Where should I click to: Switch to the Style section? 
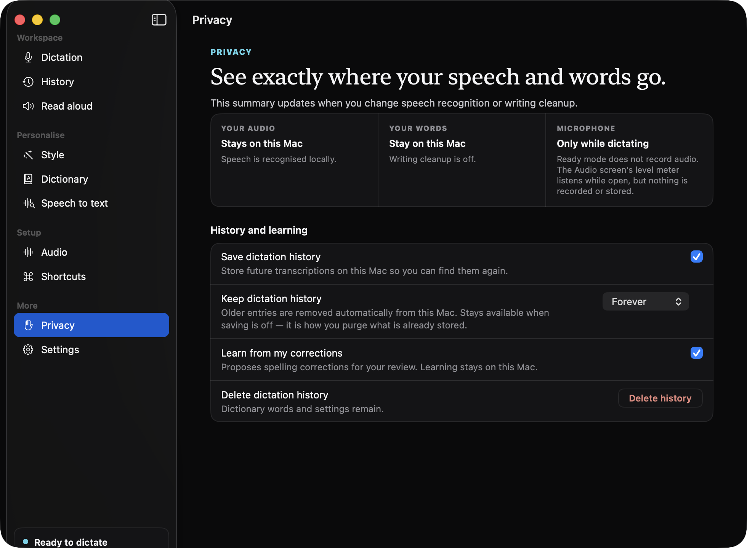(x=91, y=155)
